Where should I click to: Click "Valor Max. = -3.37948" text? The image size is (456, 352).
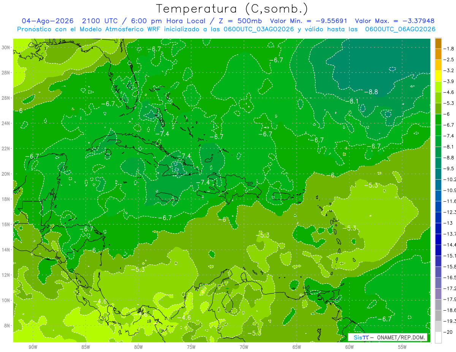(x=395, y=21)
